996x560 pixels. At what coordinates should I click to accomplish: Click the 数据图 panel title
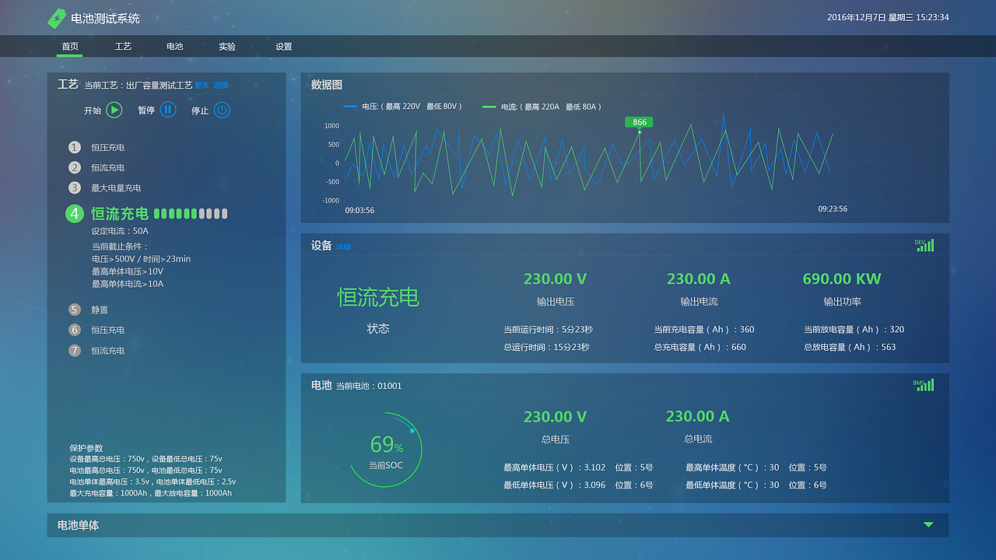[x=327, y=85]
